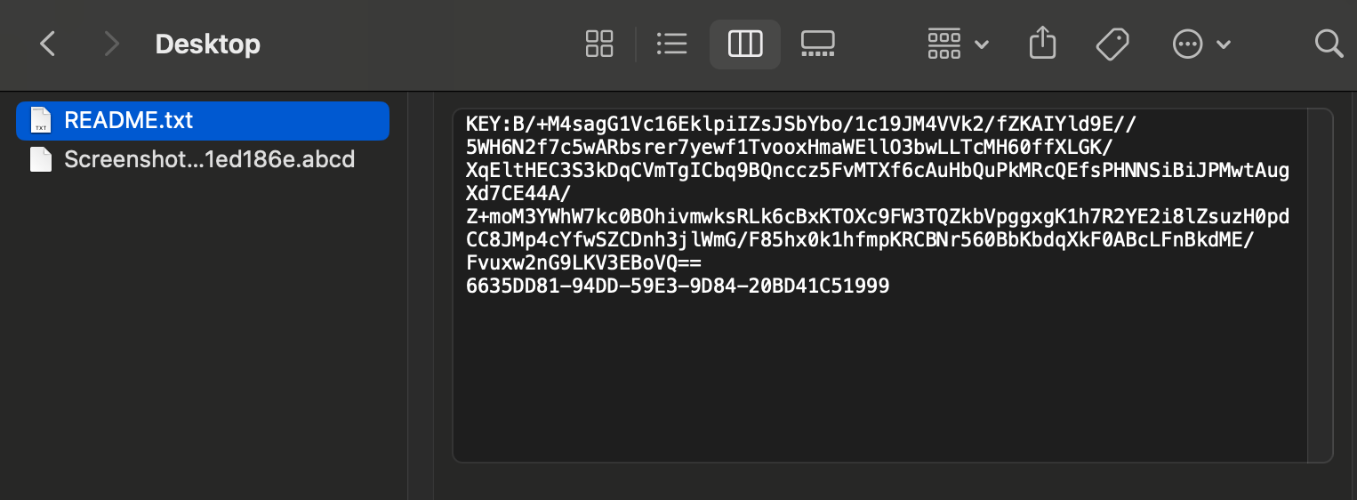Switch to list view
The height and width of the screenshot is (500, 1357).
coord(672,44)
